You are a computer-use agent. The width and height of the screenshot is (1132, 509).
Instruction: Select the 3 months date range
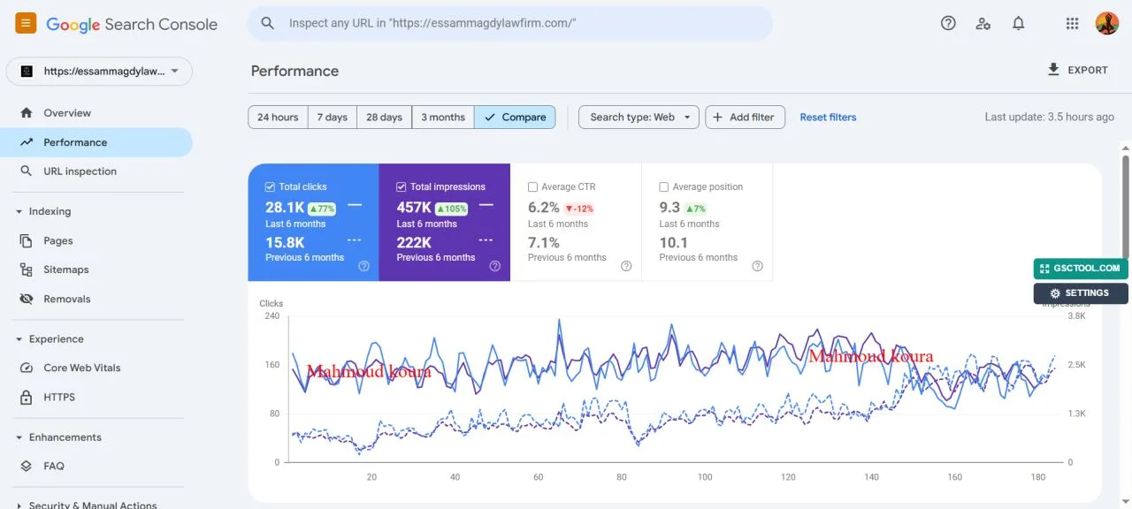443,117
